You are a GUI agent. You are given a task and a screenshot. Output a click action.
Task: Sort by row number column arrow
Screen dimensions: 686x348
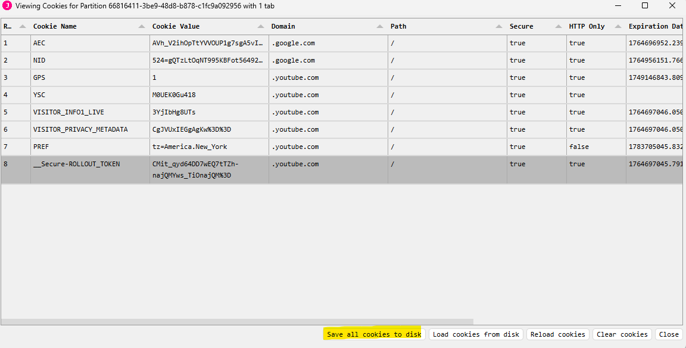click(23, 27)
